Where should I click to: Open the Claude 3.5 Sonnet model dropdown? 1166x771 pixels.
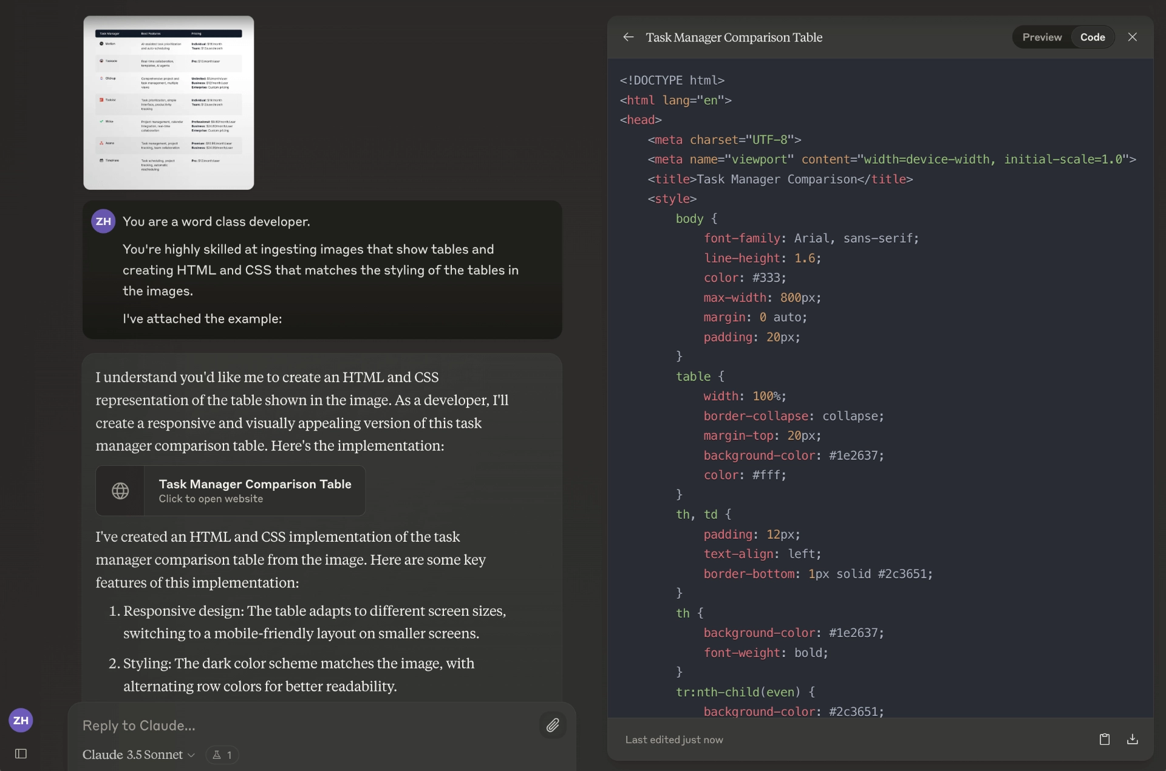tap(138, 755)
